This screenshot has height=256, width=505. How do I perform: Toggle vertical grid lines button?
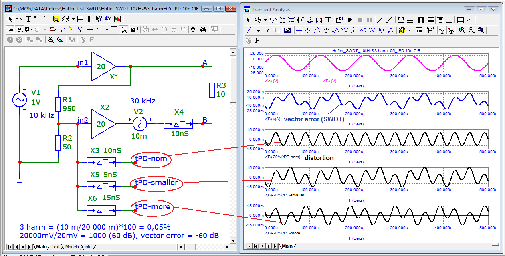point(421,20)
